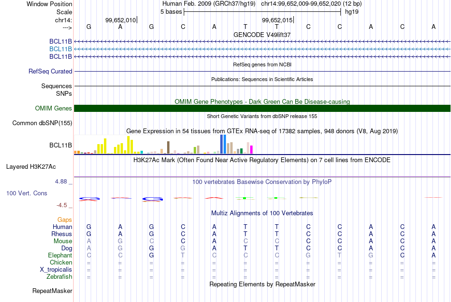Click the cyan bar in the GTEx chart
This screenshot has height=302, width=451.
click(141, 152)
